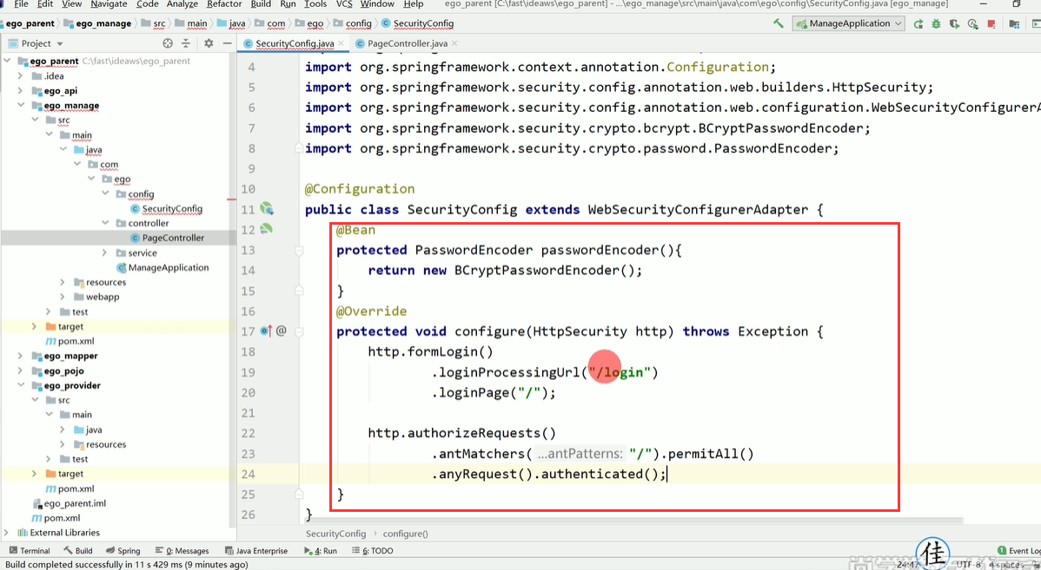
Task: Close the SecurityConfig.java tab
Action: (x=341, y=43)
